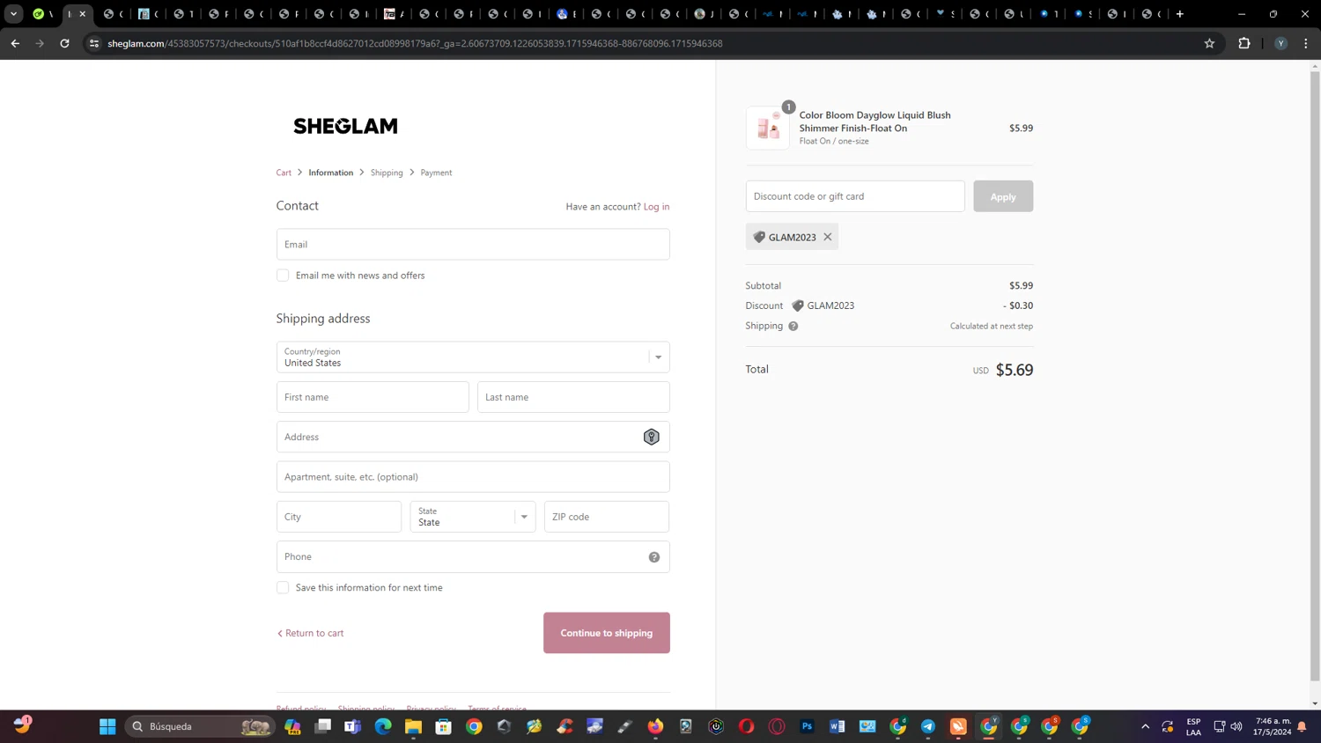Click the browser address bar URL
This screenshot has height=743, width=1321.
click(415, 43)
